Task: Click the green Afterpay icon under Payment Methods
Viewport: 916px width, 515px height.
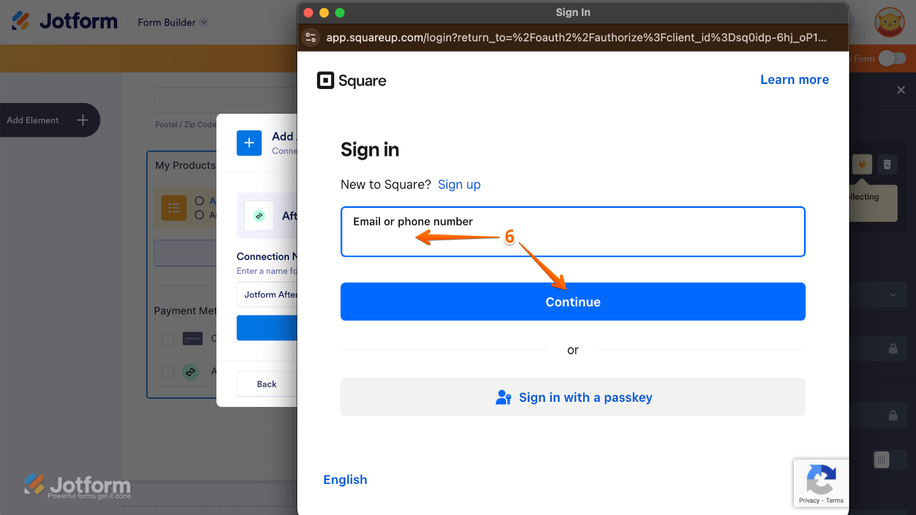Action: 190,371
